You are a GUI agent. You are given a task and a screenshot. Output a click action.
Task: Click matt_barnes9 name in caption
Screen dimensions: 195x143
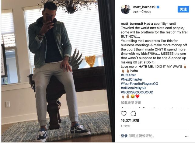tap(132, 24)
